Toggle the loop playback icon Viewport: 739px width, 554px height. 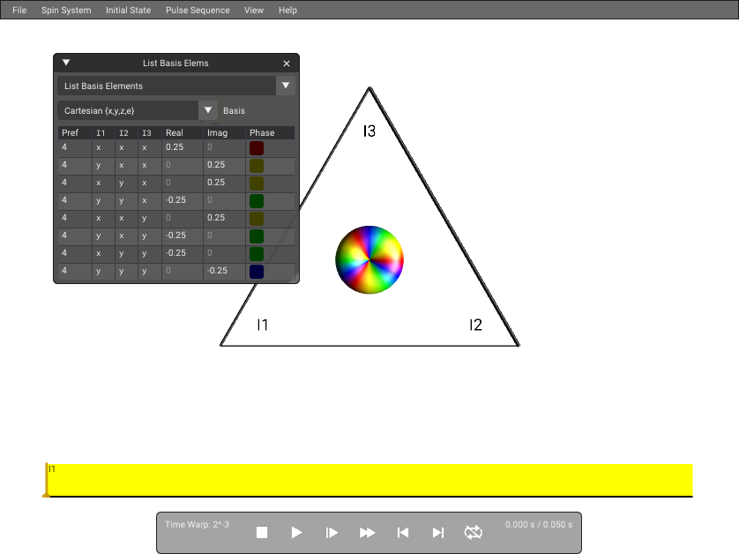click(474, 532)
